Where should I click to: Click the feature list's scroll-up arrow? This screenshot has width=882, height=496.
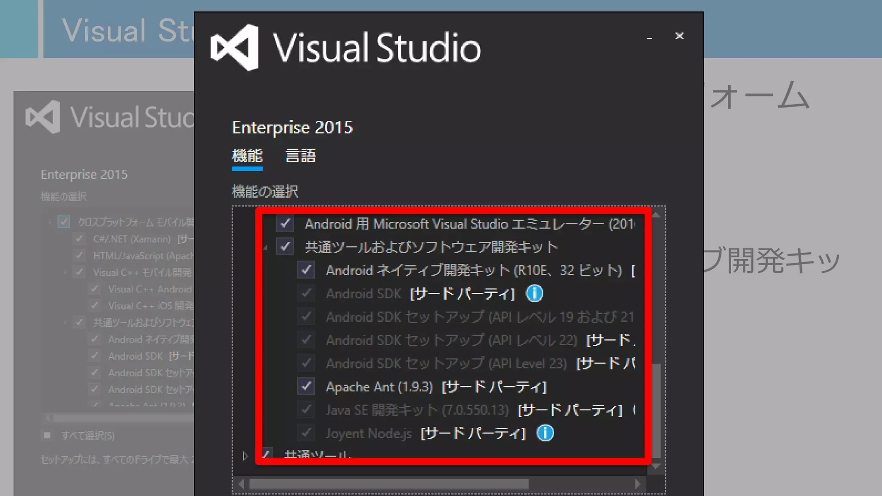click(656, 214)
